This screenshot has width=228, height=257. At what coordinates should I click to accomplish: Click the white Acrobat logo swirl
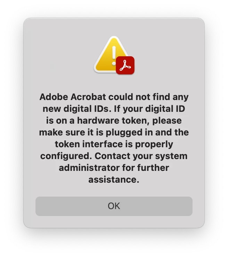point(125,65)
